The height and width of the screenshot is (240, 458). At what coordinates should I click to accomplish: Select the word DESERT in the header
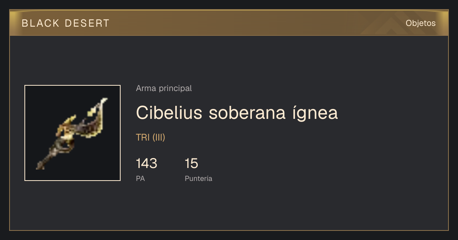point(87,23)
